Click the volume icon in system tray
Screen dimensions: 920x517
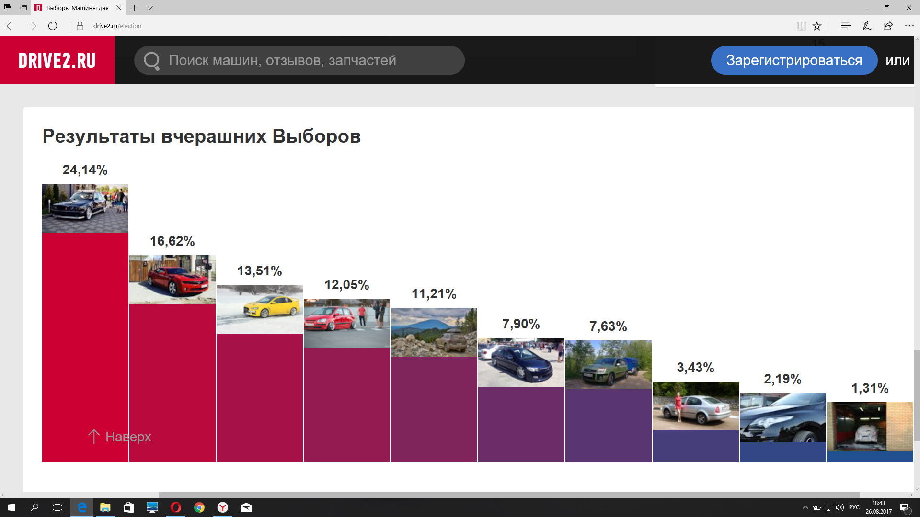[840, 507]
